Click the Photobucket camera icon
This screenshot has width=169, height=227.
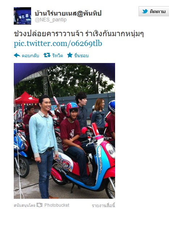coord(39,205)
